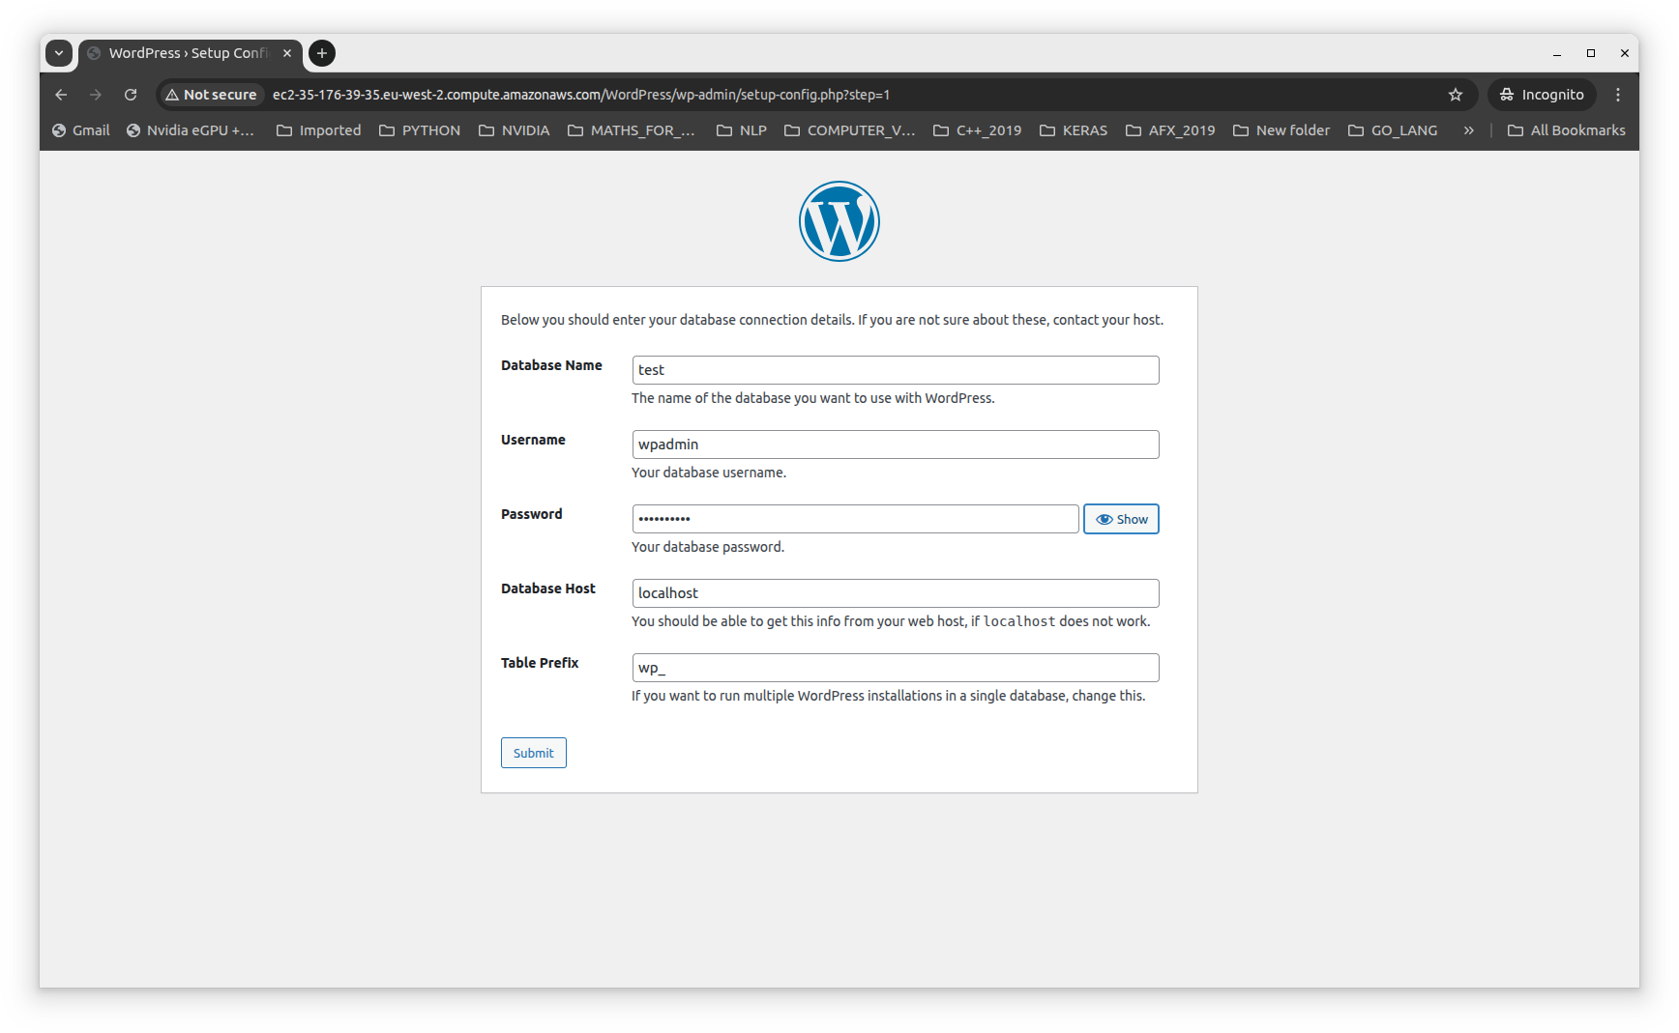
Task: Show more bookmarks chevron
Action: click(1468, 130)
